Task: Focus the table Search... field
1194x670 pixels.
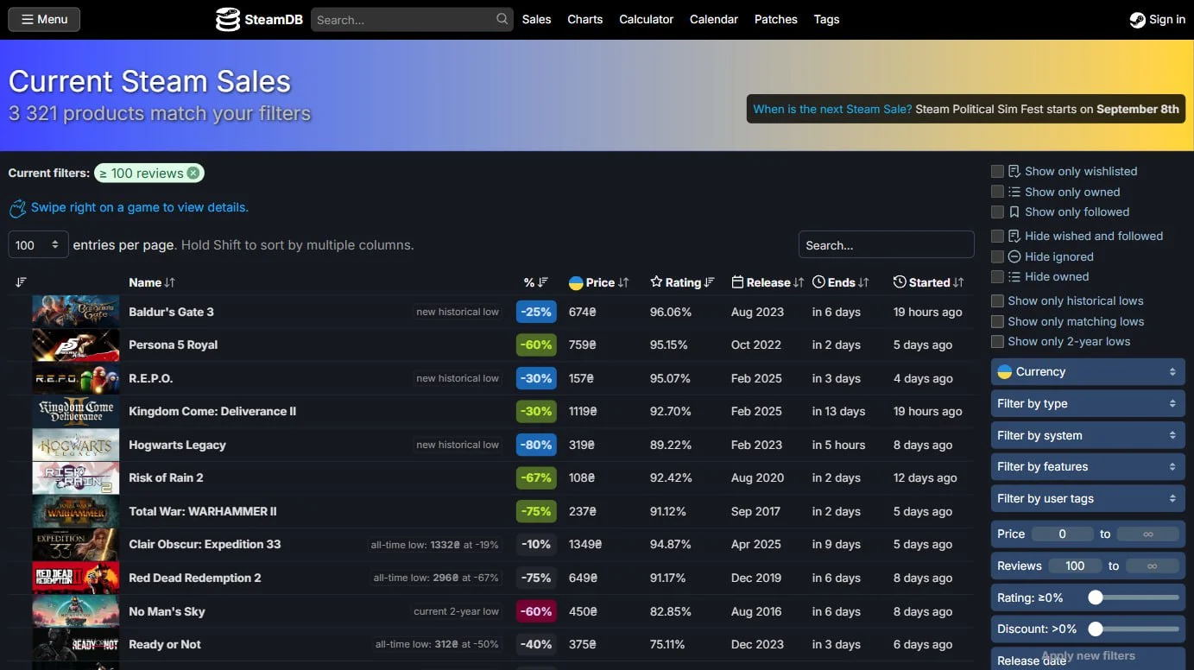Action: pyautogui.click(x=887, y=245)
